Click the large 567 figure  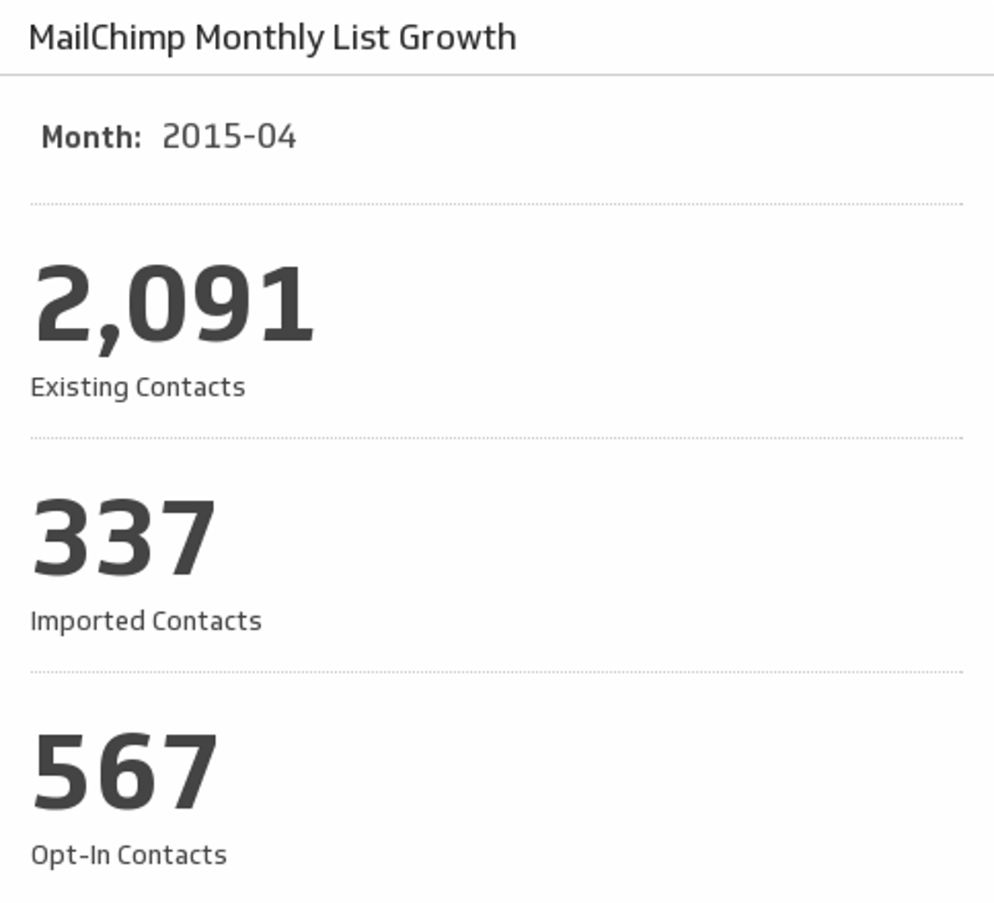pos(126,773)
